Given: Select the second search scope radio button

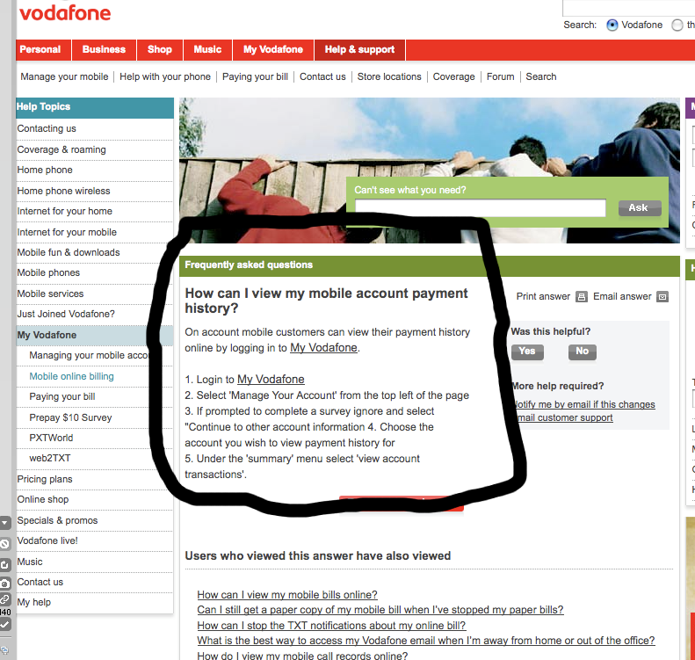Looking at the screenshot, I should point(677,25).
